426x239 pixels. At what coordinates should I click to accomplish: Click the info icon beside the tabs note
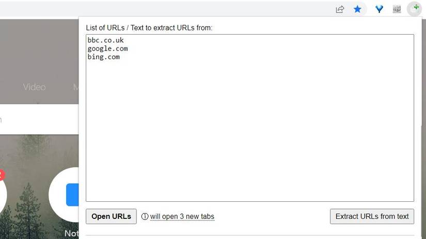click(145, 217)
